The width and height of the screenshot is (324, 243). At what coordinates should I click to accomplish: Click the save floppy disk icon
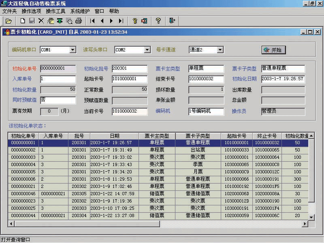pyautogui.click(x=32, y=21)
